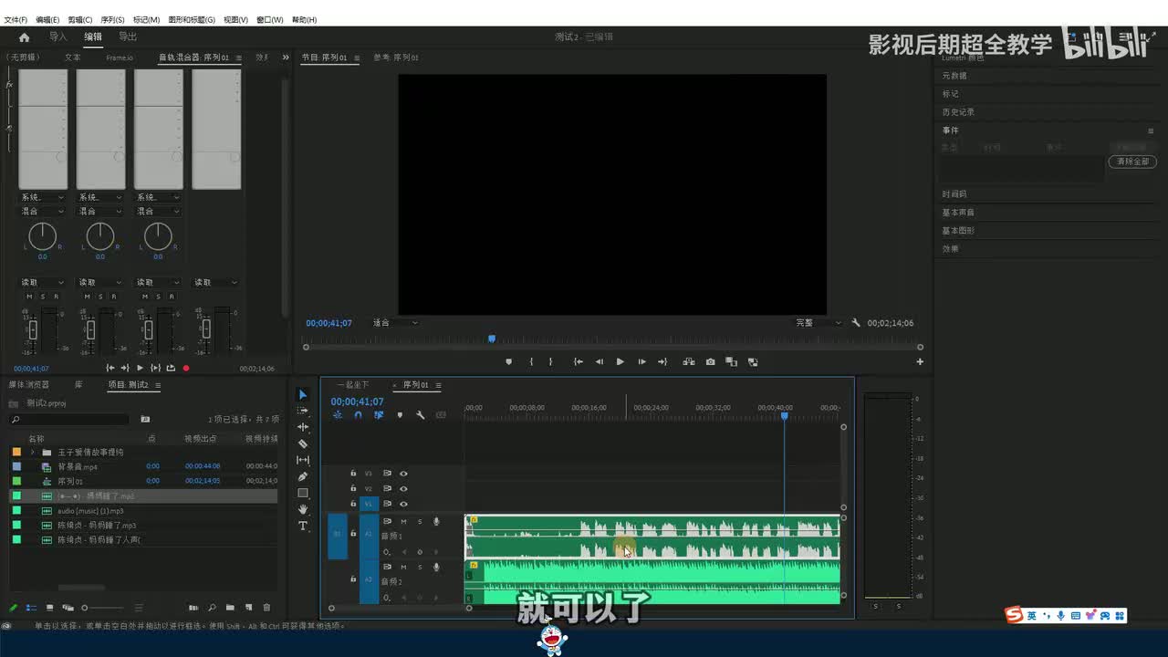This screenshot has height=657, width=1168.
Task: Open the 窗口(W) menu
Action: click(x=270, y=19)
